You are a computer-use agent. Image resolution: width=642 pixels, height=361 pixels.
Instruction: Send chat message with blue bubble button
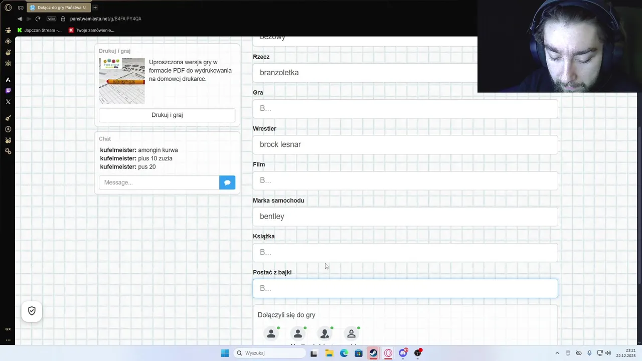point(227,183)
